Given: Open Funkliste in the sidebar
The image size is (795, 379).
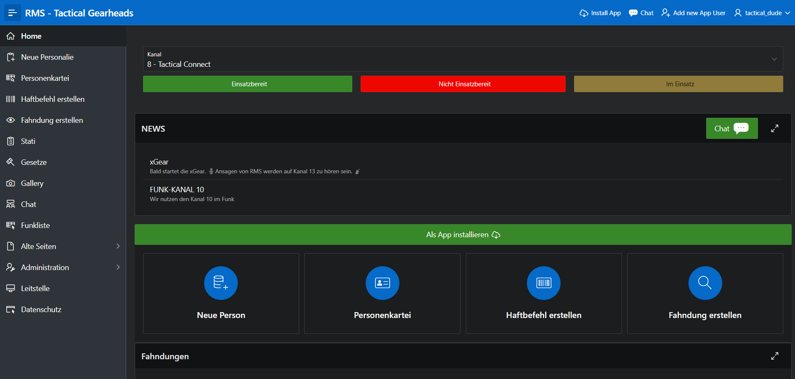Looking at the screenshot, I should click(35, 225).
